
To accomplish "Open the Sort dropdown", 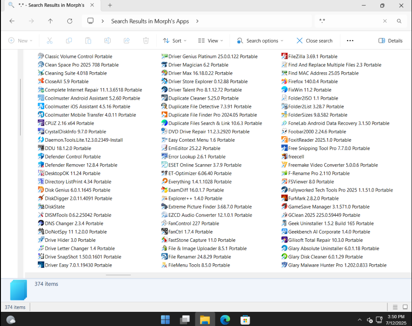I will click(x=175, y=40).
